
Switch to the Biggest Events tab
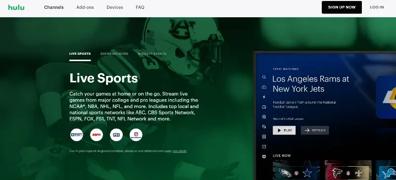pyautogui.click(x=152, y=54)
